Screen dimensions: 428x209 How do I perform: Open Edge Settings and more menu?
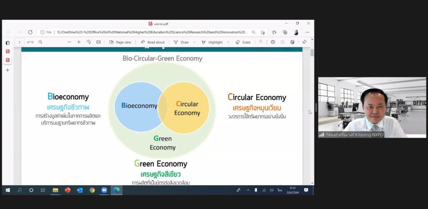308,32
